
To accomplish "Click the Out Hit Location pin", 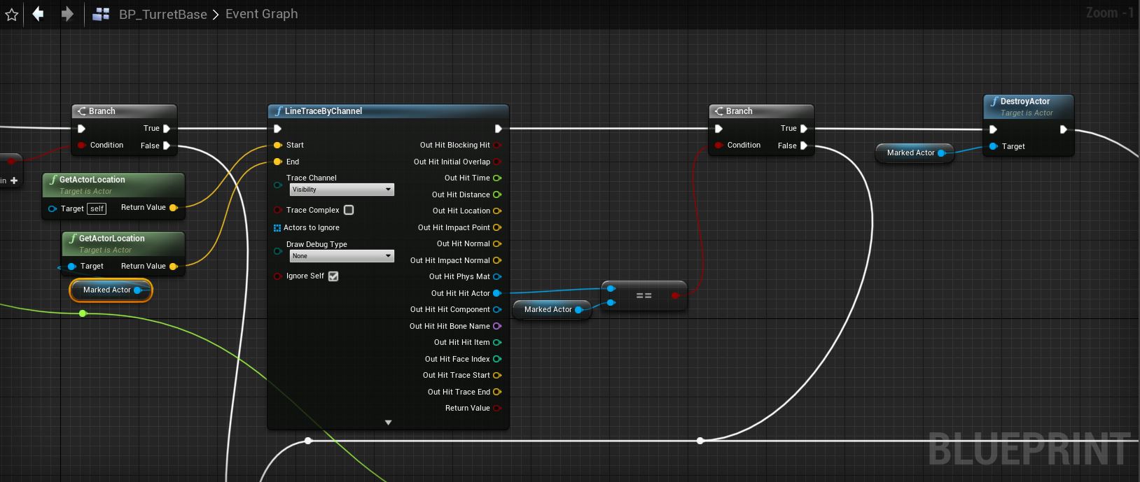I will [497, 211].
